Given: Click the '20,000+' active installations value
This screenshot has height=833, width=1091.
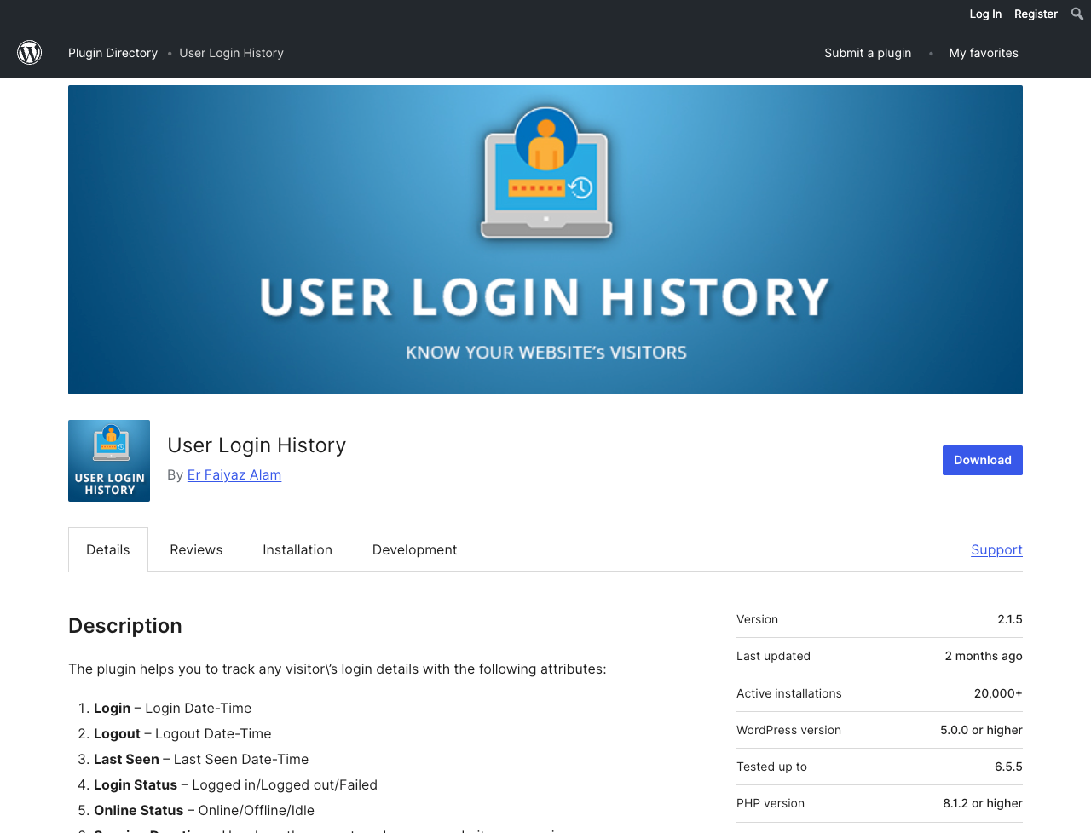Looking at the screenshot, I should (998, 693).
